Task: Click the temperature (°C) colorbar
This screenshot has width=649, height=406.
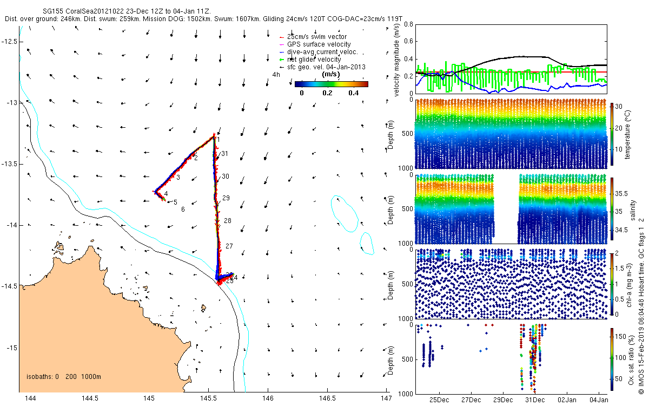Action: [x=612, y=134]
